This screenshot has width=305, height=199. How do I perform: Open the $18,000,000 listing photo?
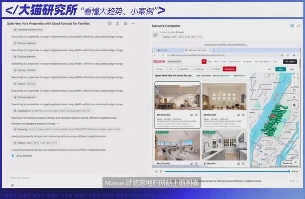click(x=177, y=96)
